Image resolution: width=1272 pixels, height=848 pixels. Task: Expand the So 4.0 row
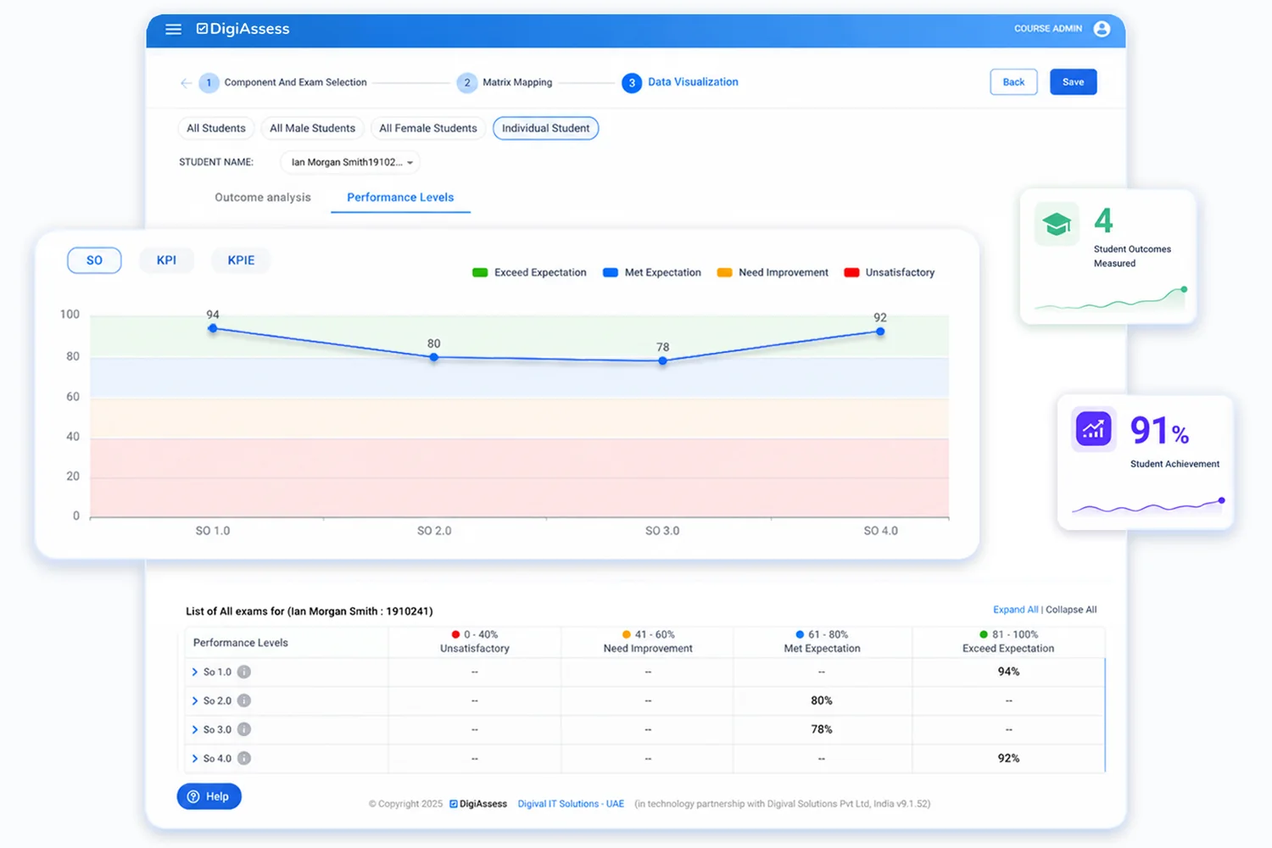point(195,758)
